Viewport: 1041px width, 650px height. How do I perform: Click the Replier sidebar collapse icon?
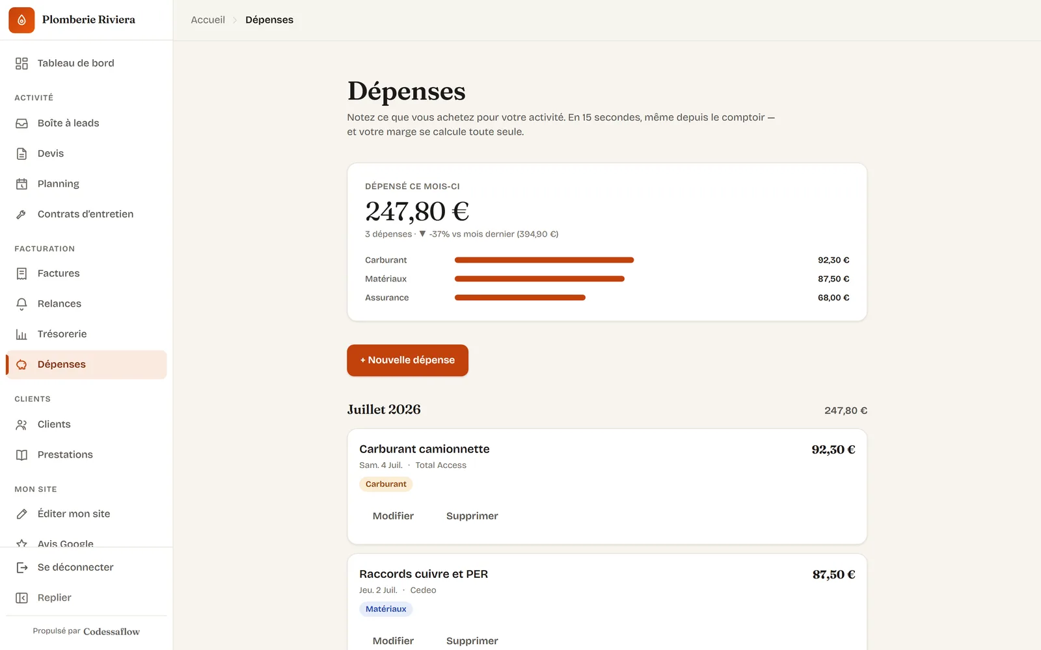tap(21, 598)
